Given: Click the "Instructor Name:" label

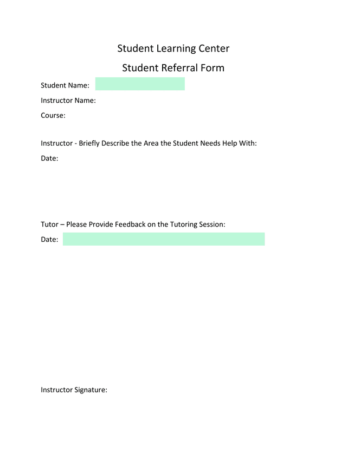Looking at the screenshot, I should point(68,101).
